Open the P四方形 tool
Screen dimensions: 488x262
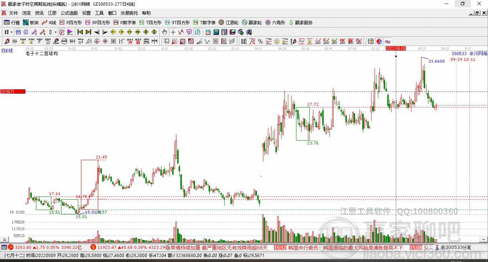click(x=71, y=22)
